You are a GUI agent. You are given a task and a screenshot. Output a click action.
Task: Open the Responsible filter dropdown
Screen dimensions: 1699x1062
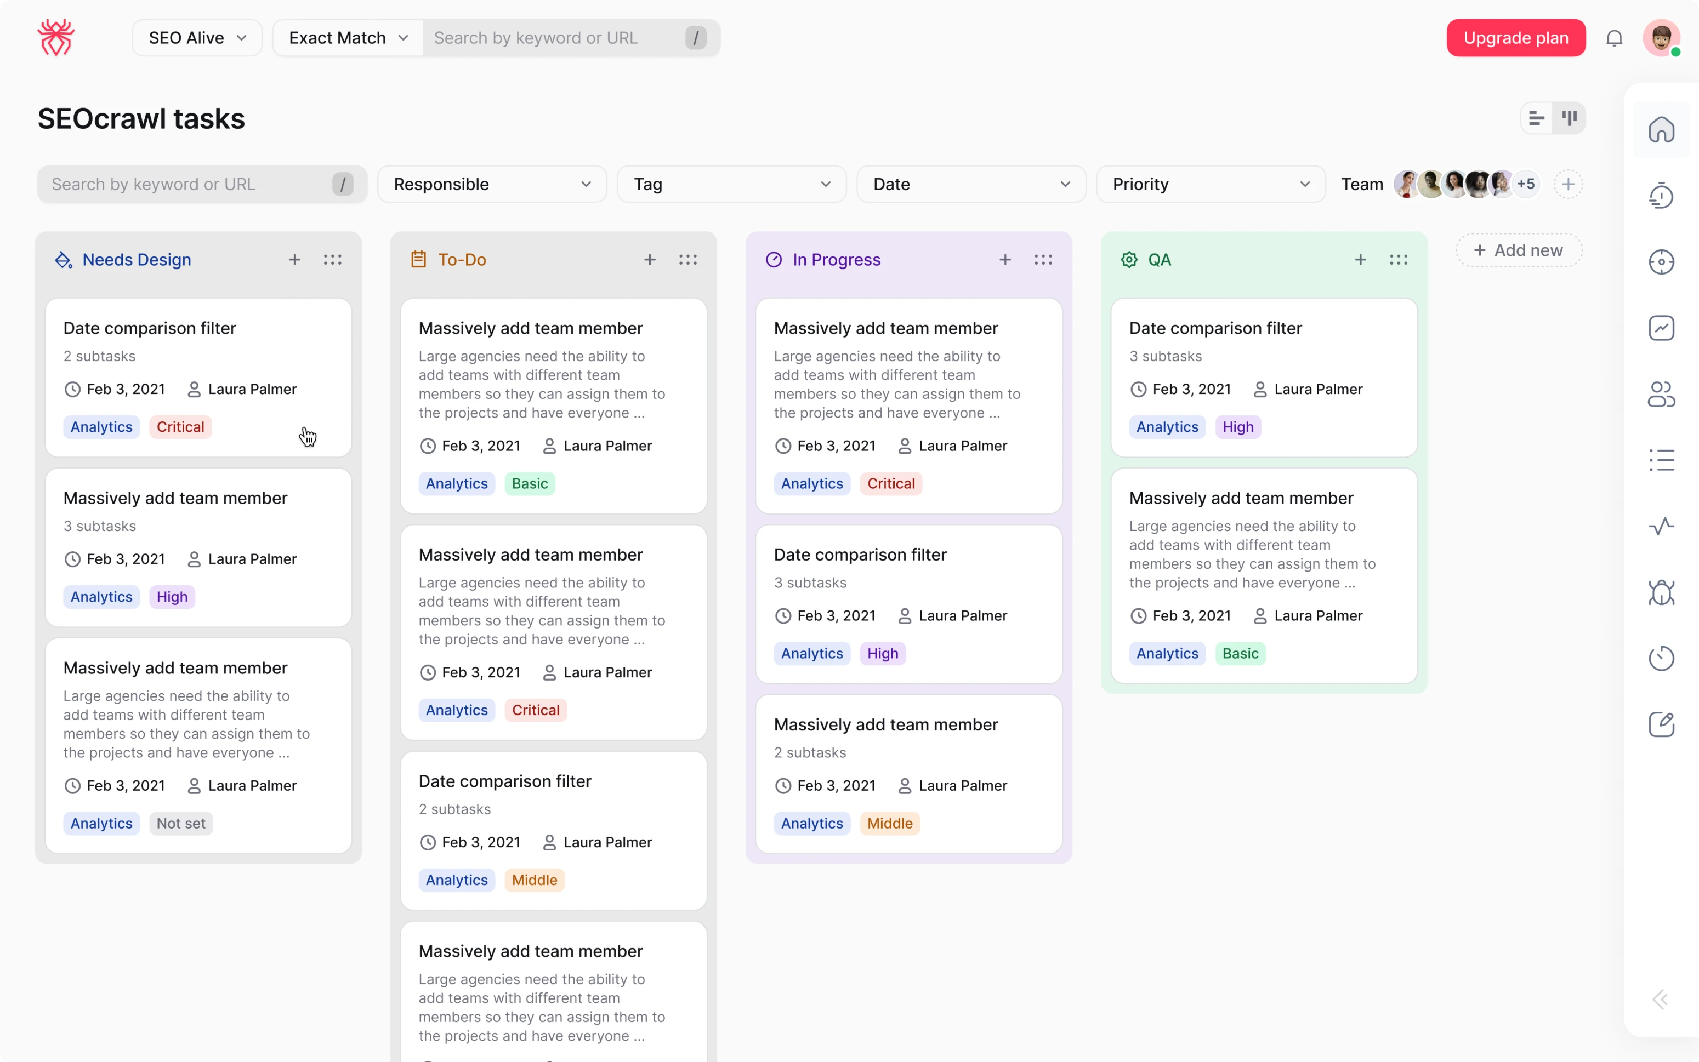click(491, 184)
